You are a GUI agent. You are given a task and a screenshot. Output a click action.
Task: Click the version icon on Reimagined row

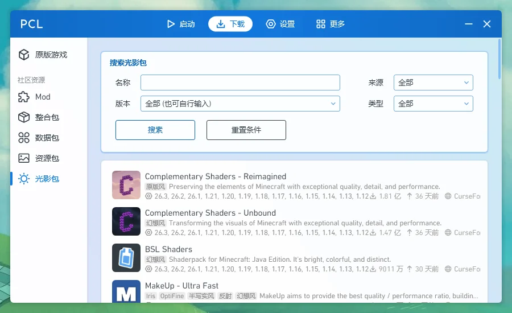[148, 196]
